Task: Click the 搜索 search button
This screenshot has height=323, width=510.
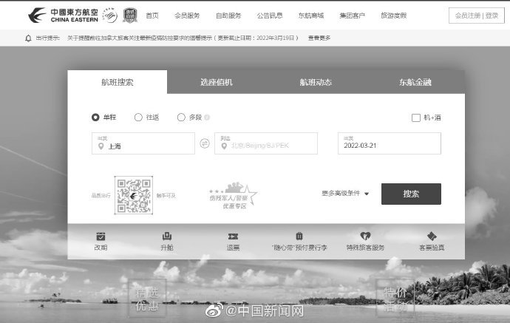Action: 411,194
